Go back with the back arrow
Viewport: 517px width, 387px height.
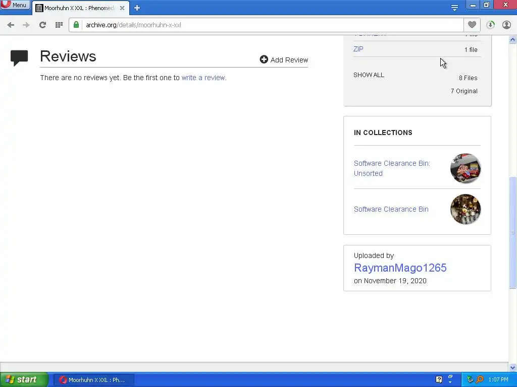11,25
